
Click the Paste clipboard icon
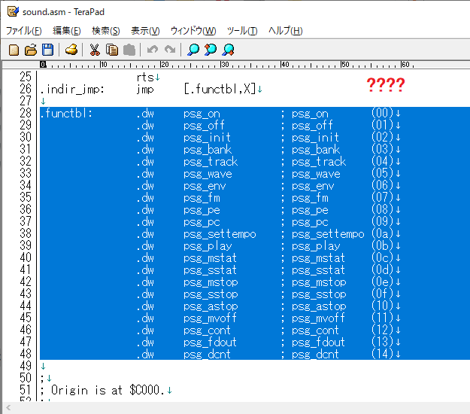tap(129, 50)
